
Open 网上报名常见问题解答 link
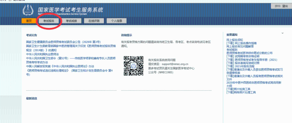[240, 46]
